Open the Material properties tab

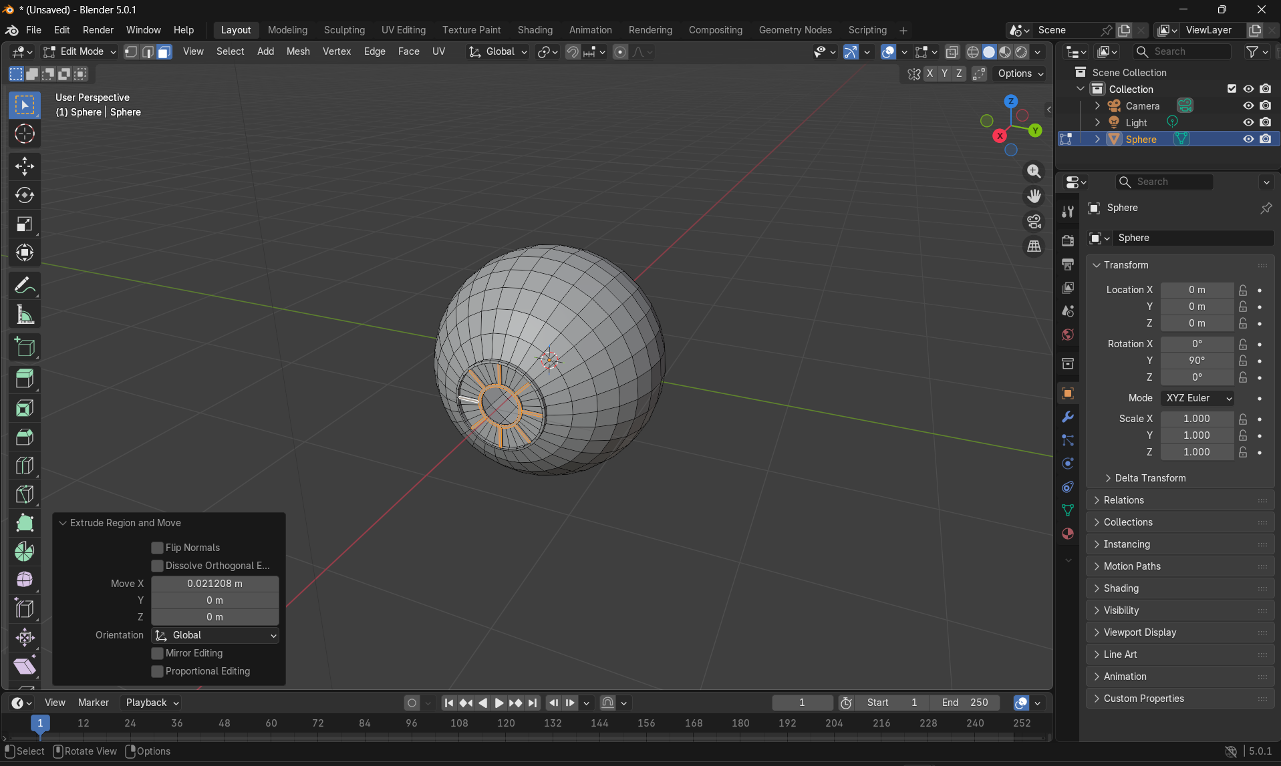1068,534
